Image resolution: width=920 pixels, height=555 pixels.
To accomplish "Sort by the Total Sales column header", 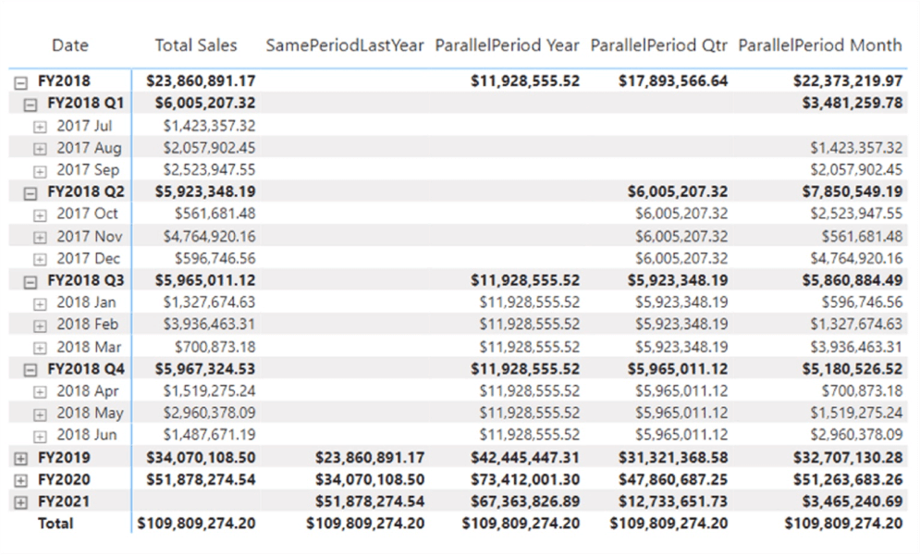I will click(195, 44).
